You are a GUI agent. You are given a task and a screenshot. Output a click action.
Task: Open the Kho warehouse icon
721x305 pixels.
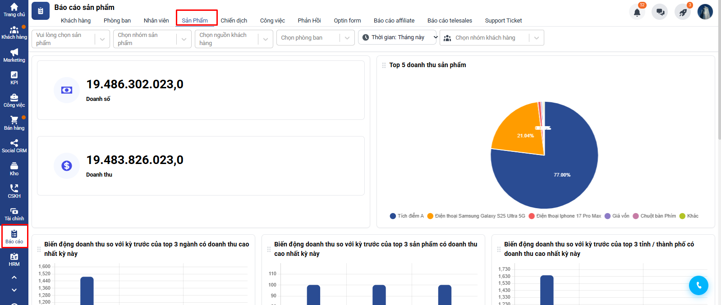point(14,169)
